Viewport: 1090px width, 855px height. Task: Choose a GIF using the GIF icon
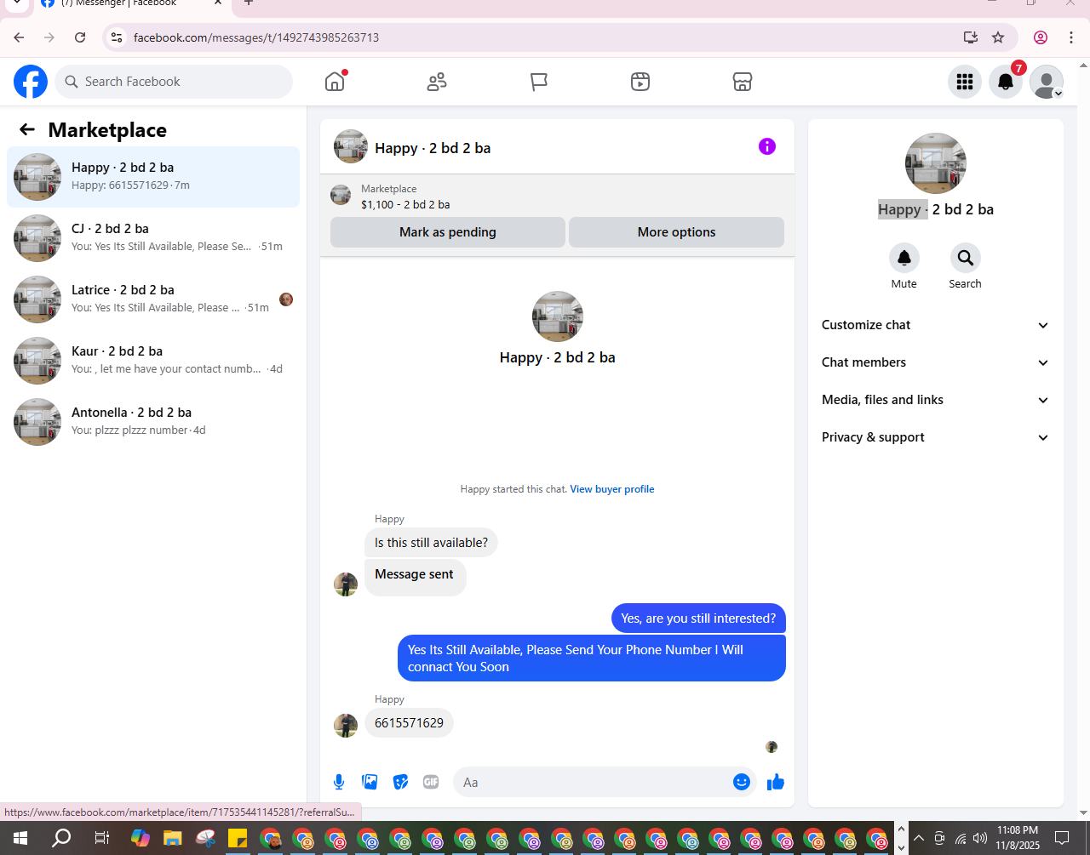pos(431,782)
